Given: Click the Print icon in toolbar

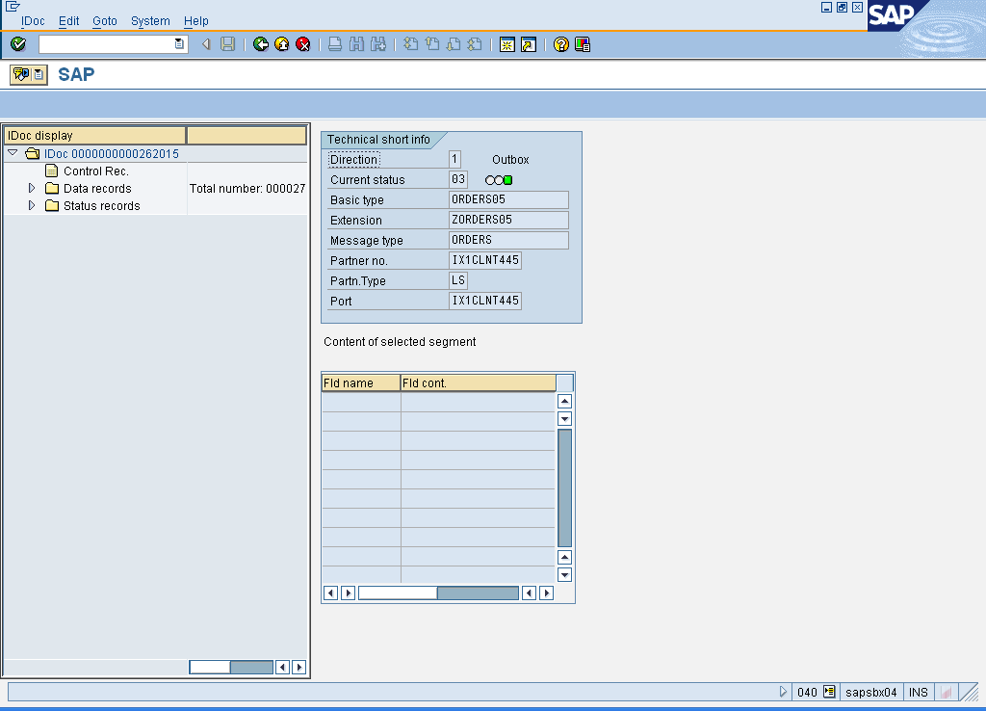Looking at the screenshot, I should (335, 44).
